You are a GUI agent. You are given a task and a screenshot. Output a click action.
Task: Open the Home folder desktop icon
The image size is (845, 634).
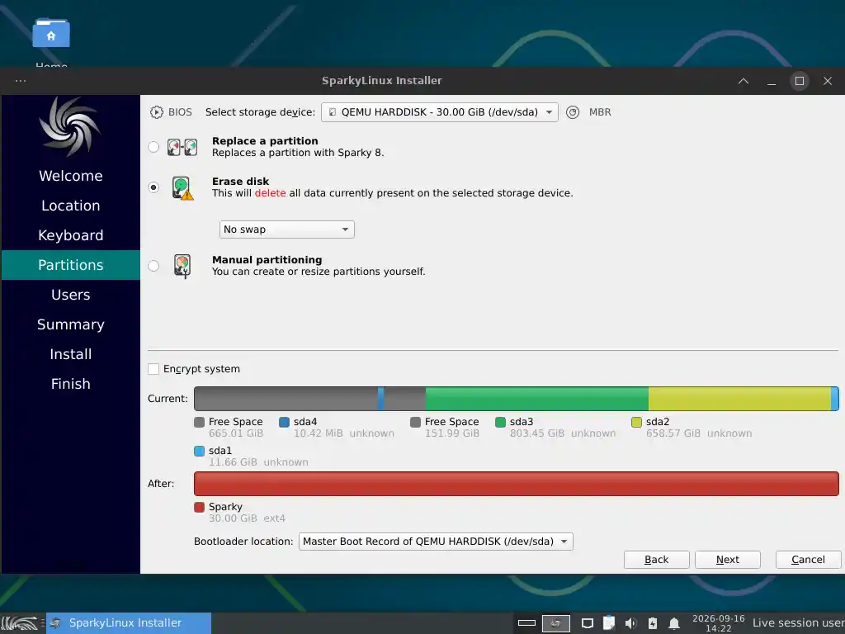coord(50,33)
